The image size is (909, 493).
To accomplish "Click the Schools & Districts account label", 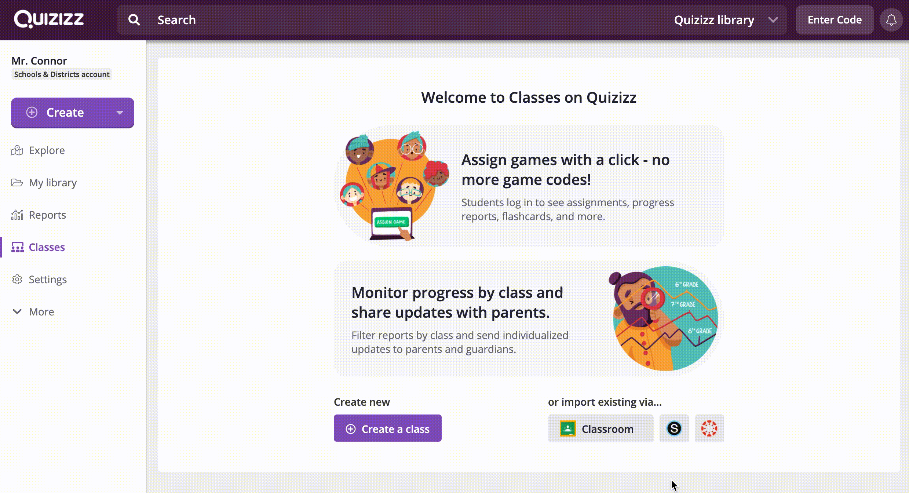I will pos(61,74).
